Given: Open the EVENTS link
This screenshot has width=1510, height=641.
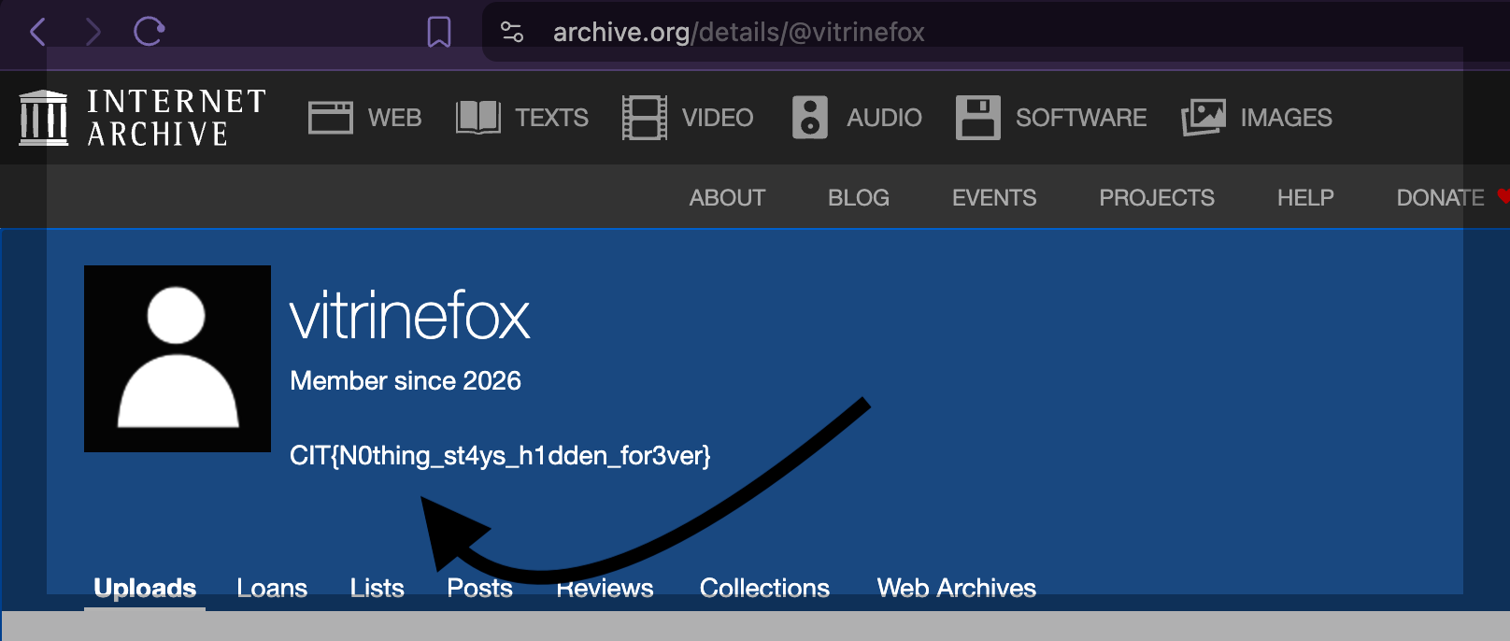Looking at the screenshot, I should (994, 198).
